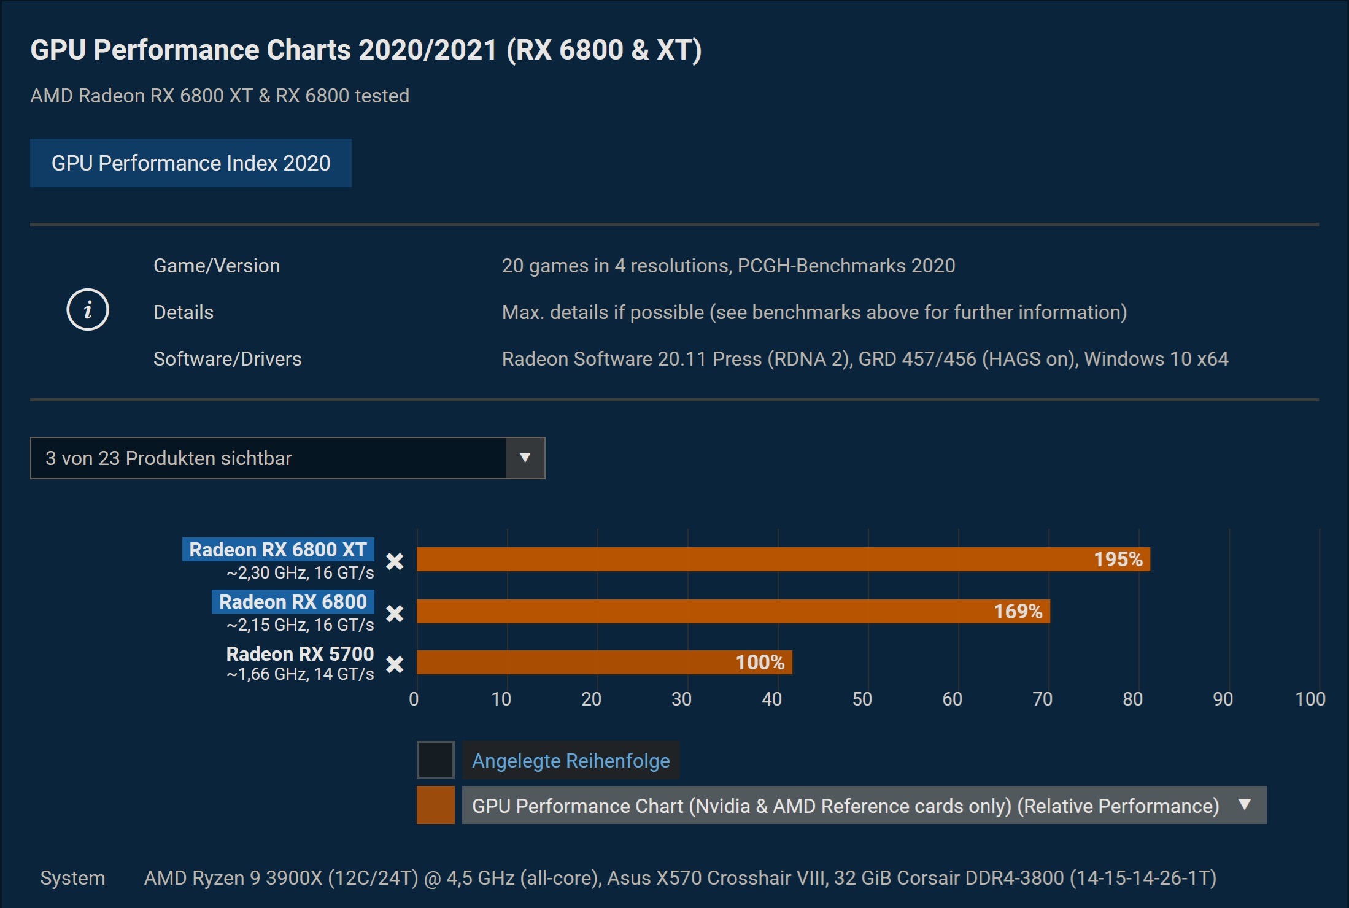Open the GPU Performance Index 2020 tab
Image resolution: width=1349 pixels, height=908 pixels.
tap(191, 163)
